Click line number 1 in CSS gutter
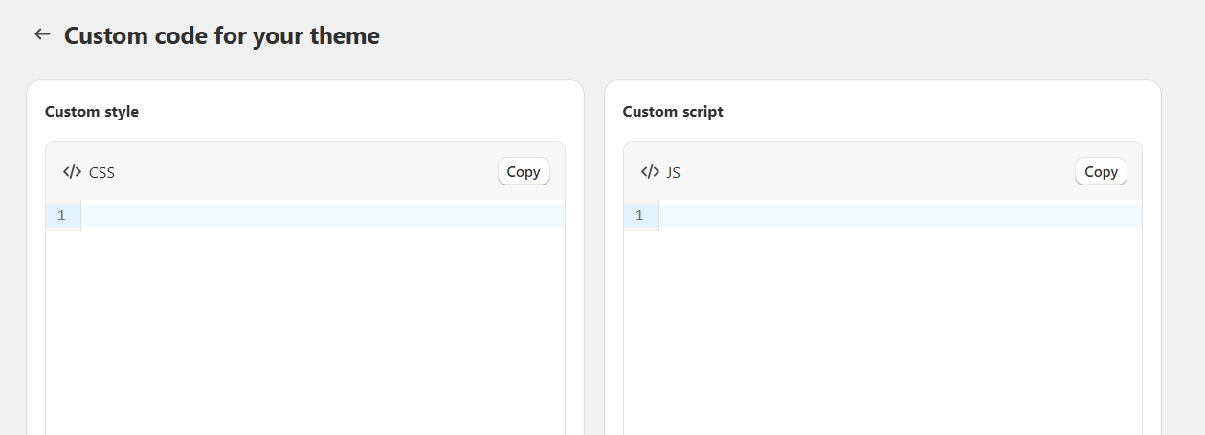The width and height of the screenshot is (1205, 435). 61,215
